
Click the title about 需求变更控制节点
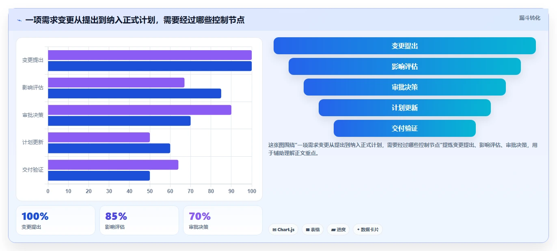(x=135, y=20)
